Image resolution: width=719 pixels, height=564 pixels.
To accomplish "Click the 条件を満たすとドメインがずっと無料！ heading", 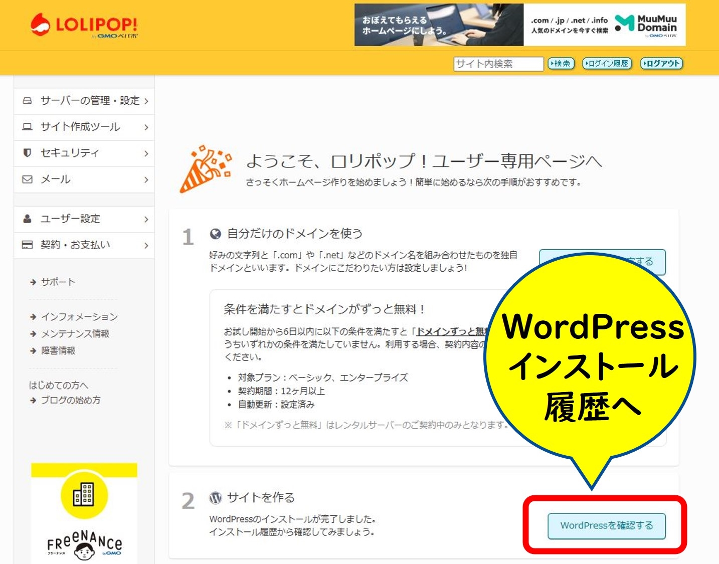I will pyautogui.click(x=325, y=309).
